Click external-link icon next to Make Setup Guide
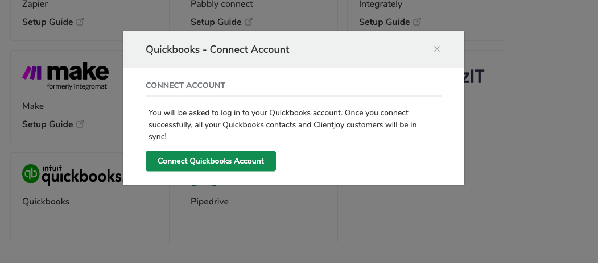The height and width of the screenshot is (263, 598). (x=80, y=124)
